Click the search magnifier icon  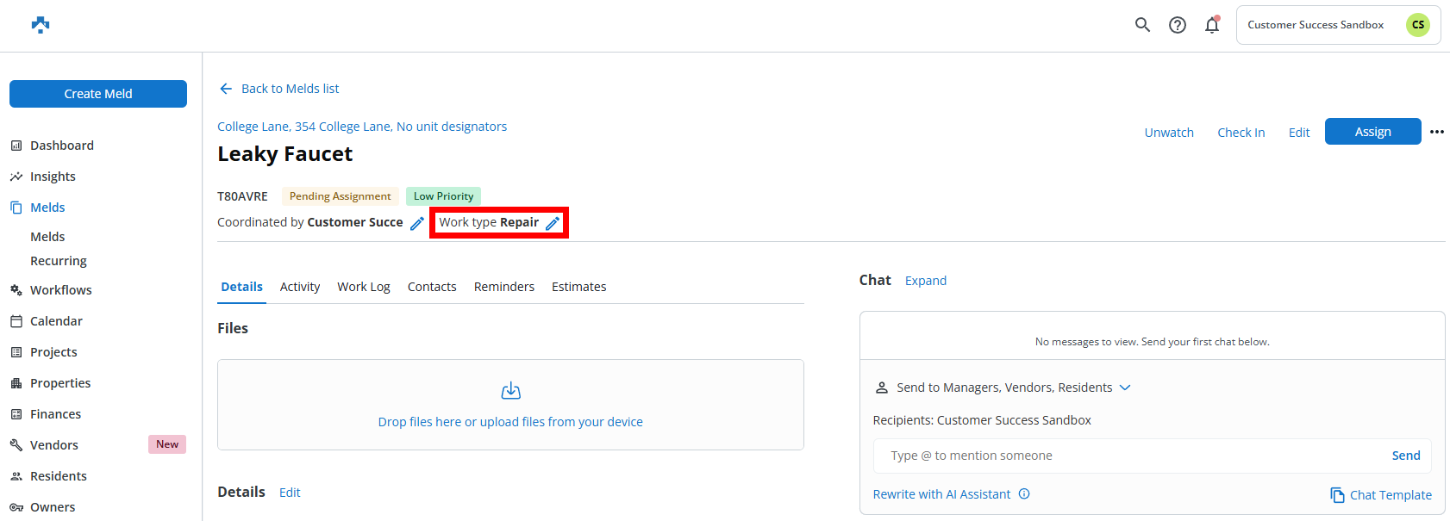1142,25
